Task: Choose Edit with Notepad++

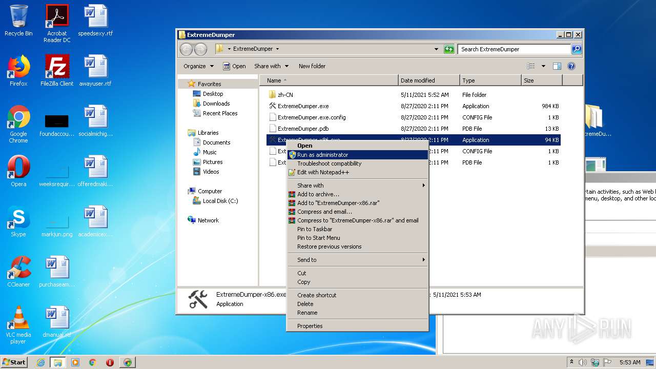Action: 357,172
